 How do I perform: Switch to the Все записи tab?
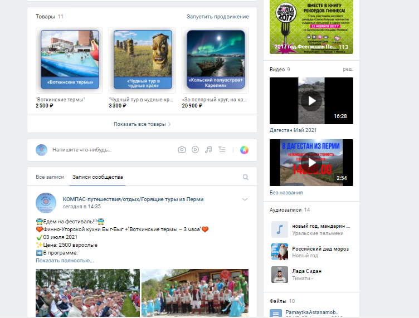50,177
